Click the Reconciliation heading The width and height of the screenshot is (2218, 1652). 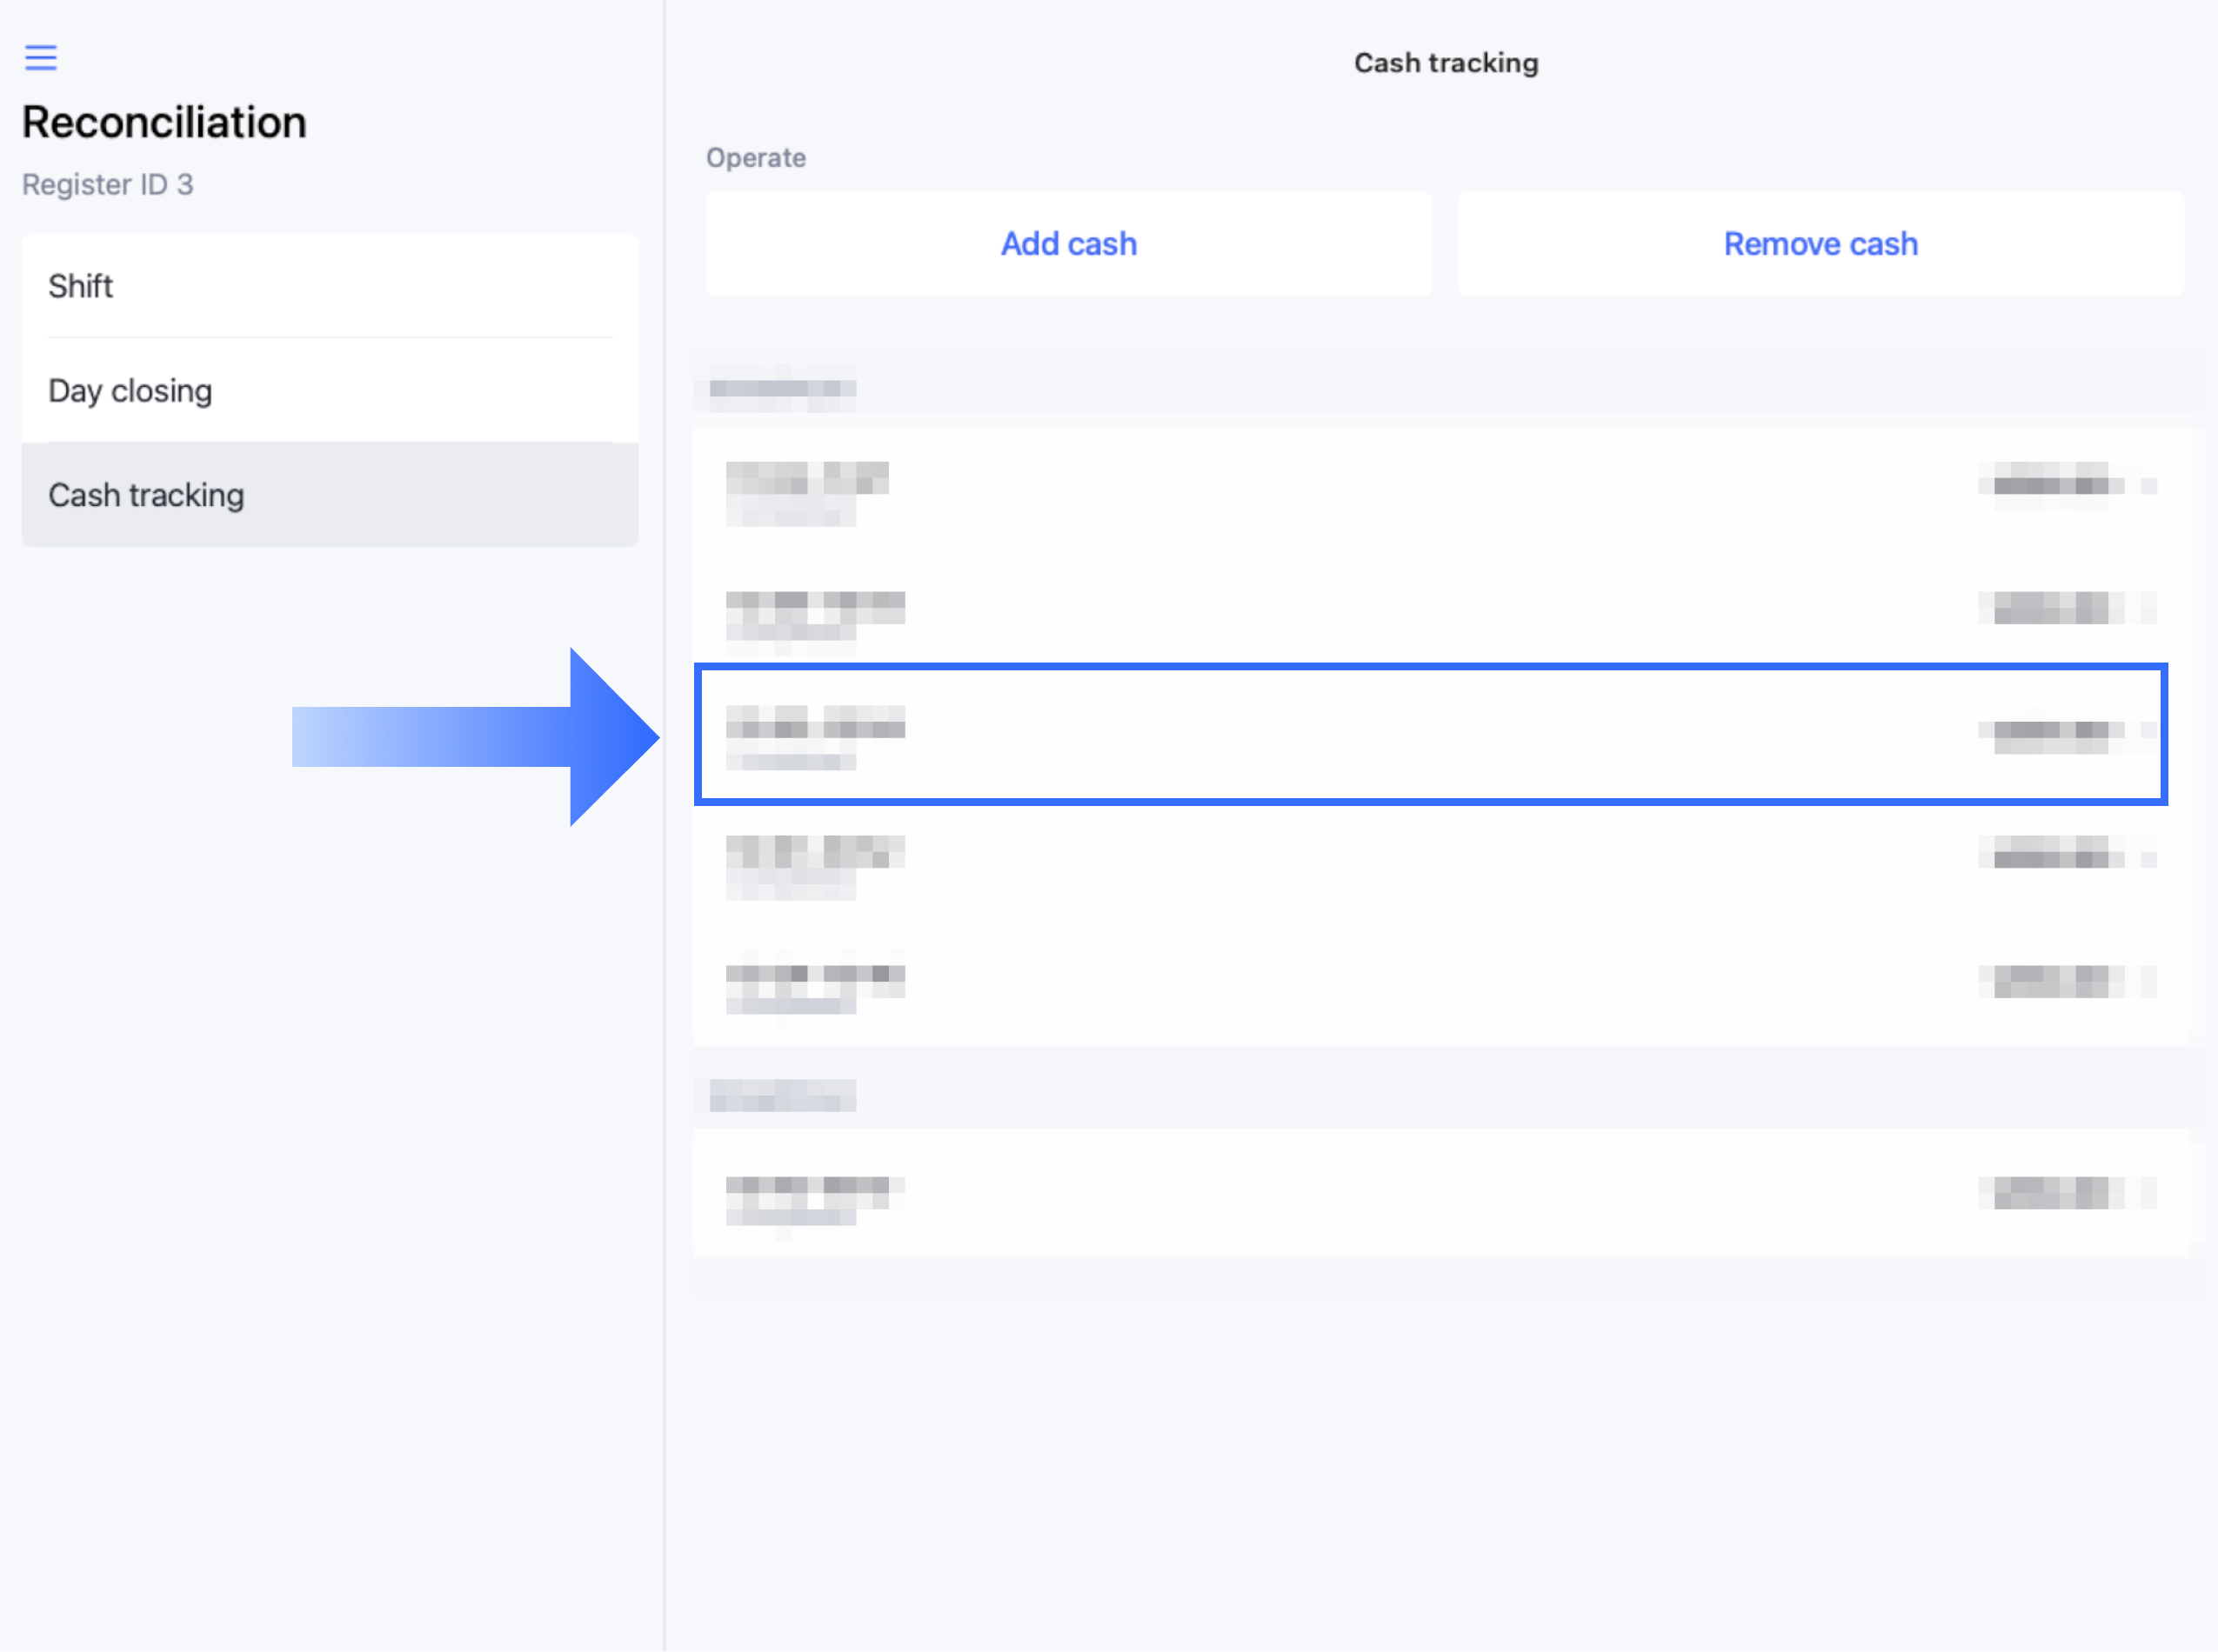point(164,123)
